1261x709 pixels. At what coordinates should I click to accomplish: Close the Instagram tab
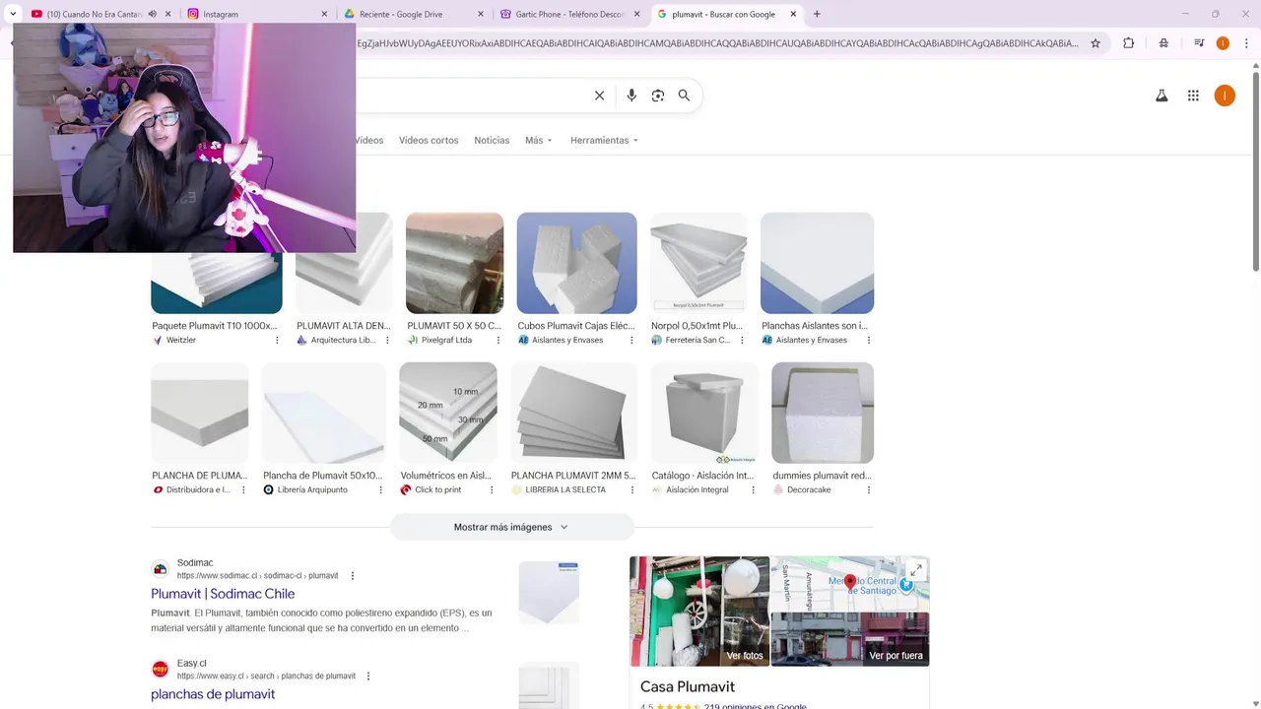coord(325,14)
